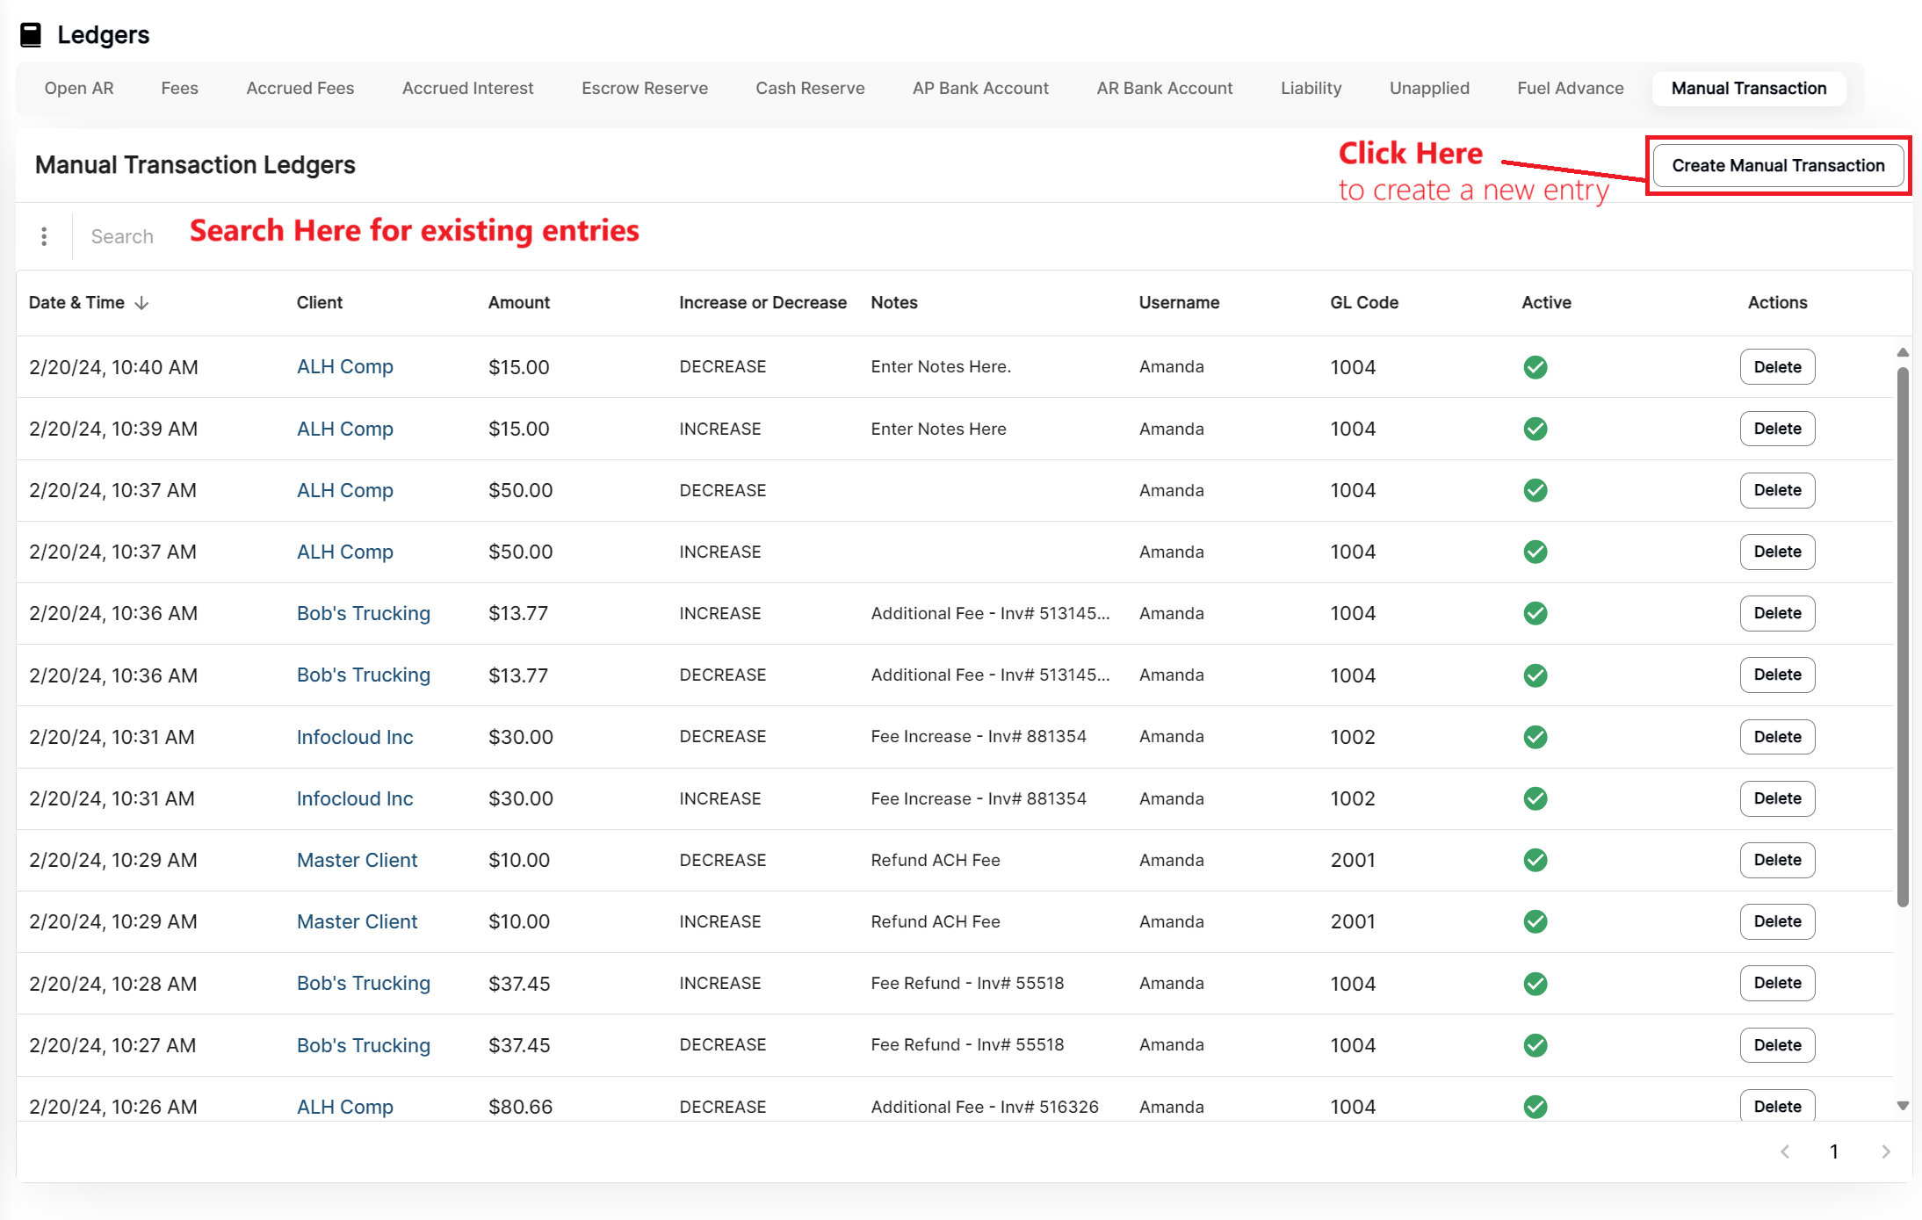
Task: Click the scrollbar down arrow
Action: click(x=1903, y=1105)
